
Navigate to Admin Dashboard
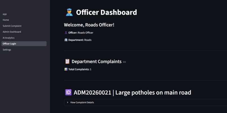[x=12, y=32]
